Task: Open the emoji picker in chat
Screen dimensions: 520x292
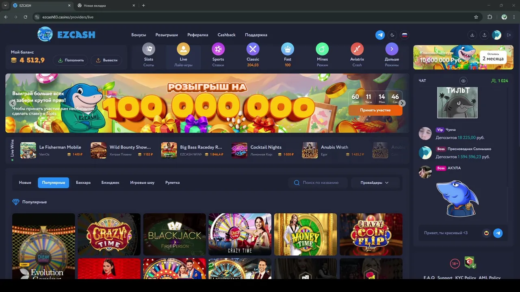Action: click(x=486, y=233)
